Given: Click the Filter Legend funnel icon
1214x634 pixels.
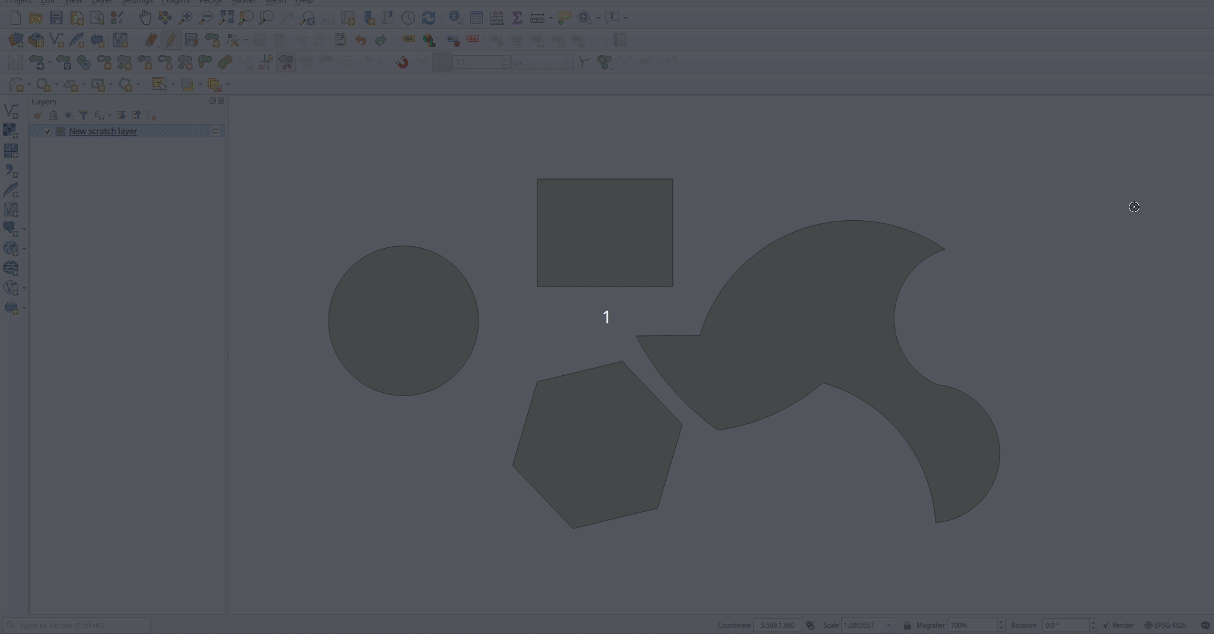Looking at the screenshot, I should (84, 115).
